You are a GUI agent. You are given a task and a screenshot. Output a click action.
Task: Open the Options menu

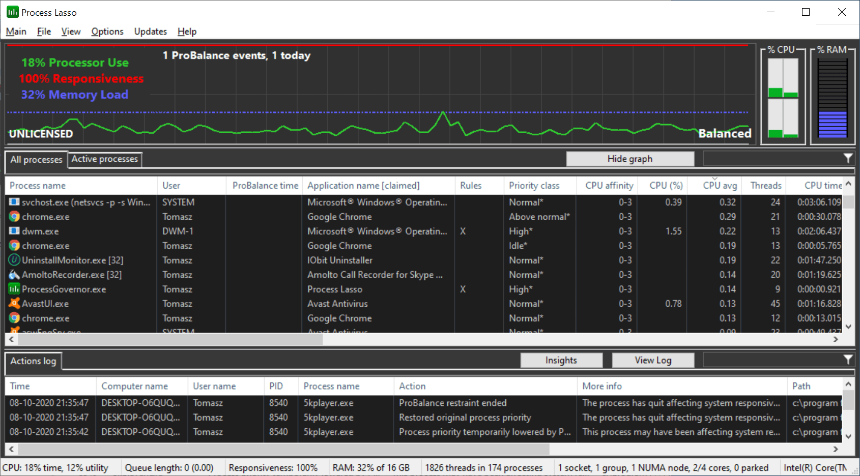point(107,32)
